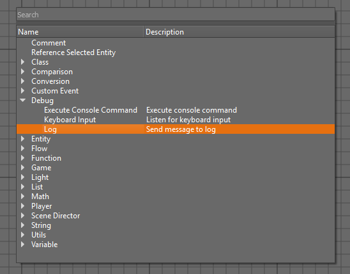Expand the Function category arrow
Screen dimensions: 350x274
point(22,158)
